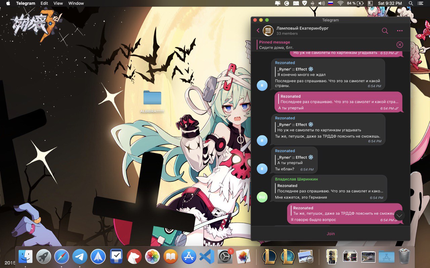Select the outgoing message 'А ты упертый'

coord(338,102)
